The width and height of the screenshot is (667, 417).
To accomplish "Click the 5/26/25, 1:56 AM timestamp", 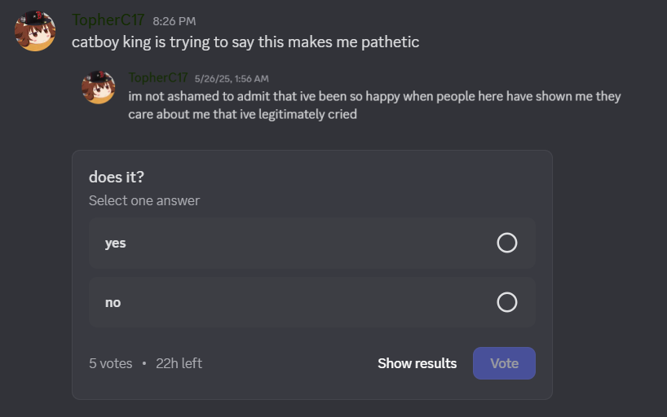I will (232, 79).
